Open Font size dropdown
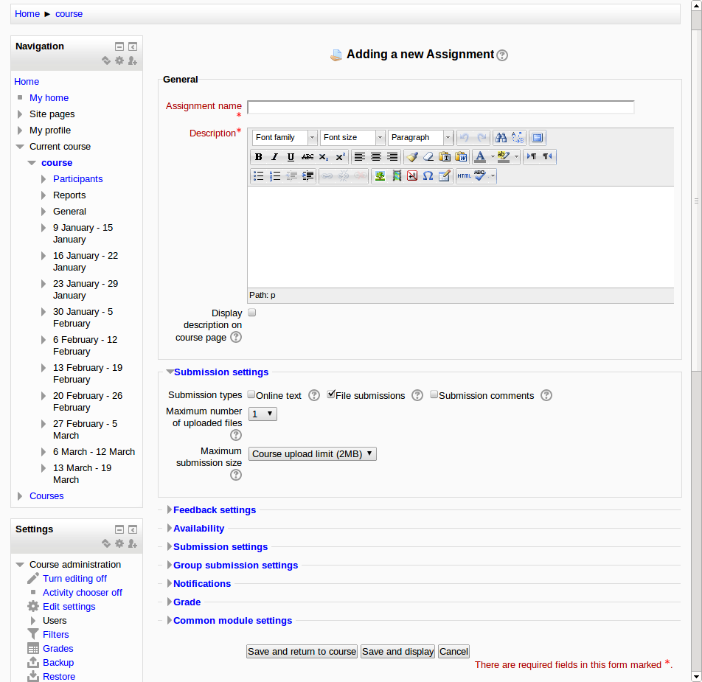Image resolution: width=702 pixels, height=682 pixels. tap(352, 137)
